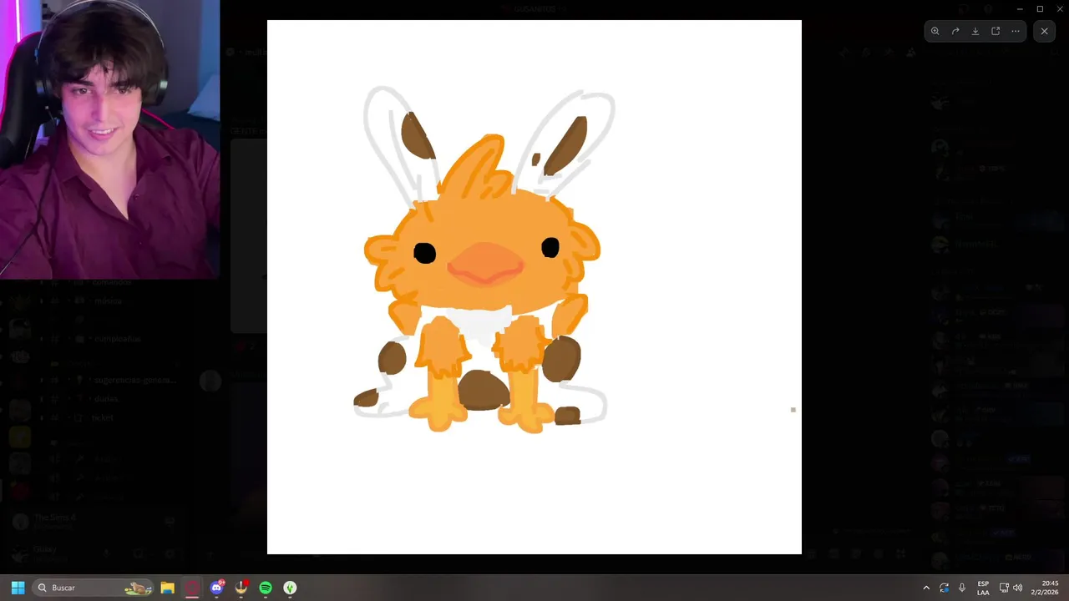Open the Windows Start menu

point(18,588)
